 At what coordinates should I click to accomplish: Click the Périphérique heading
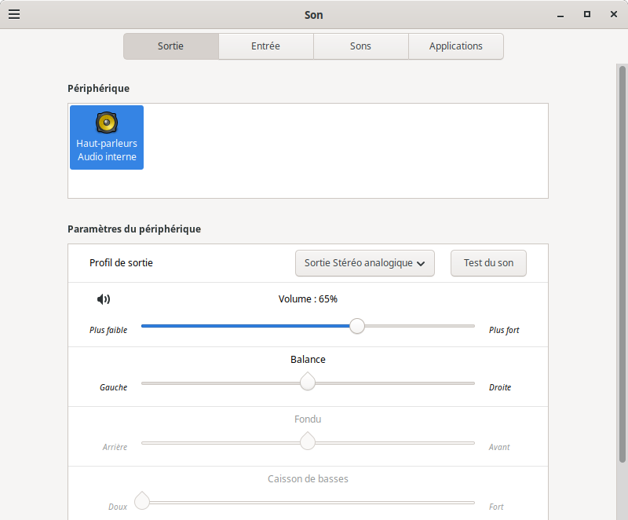99,89
